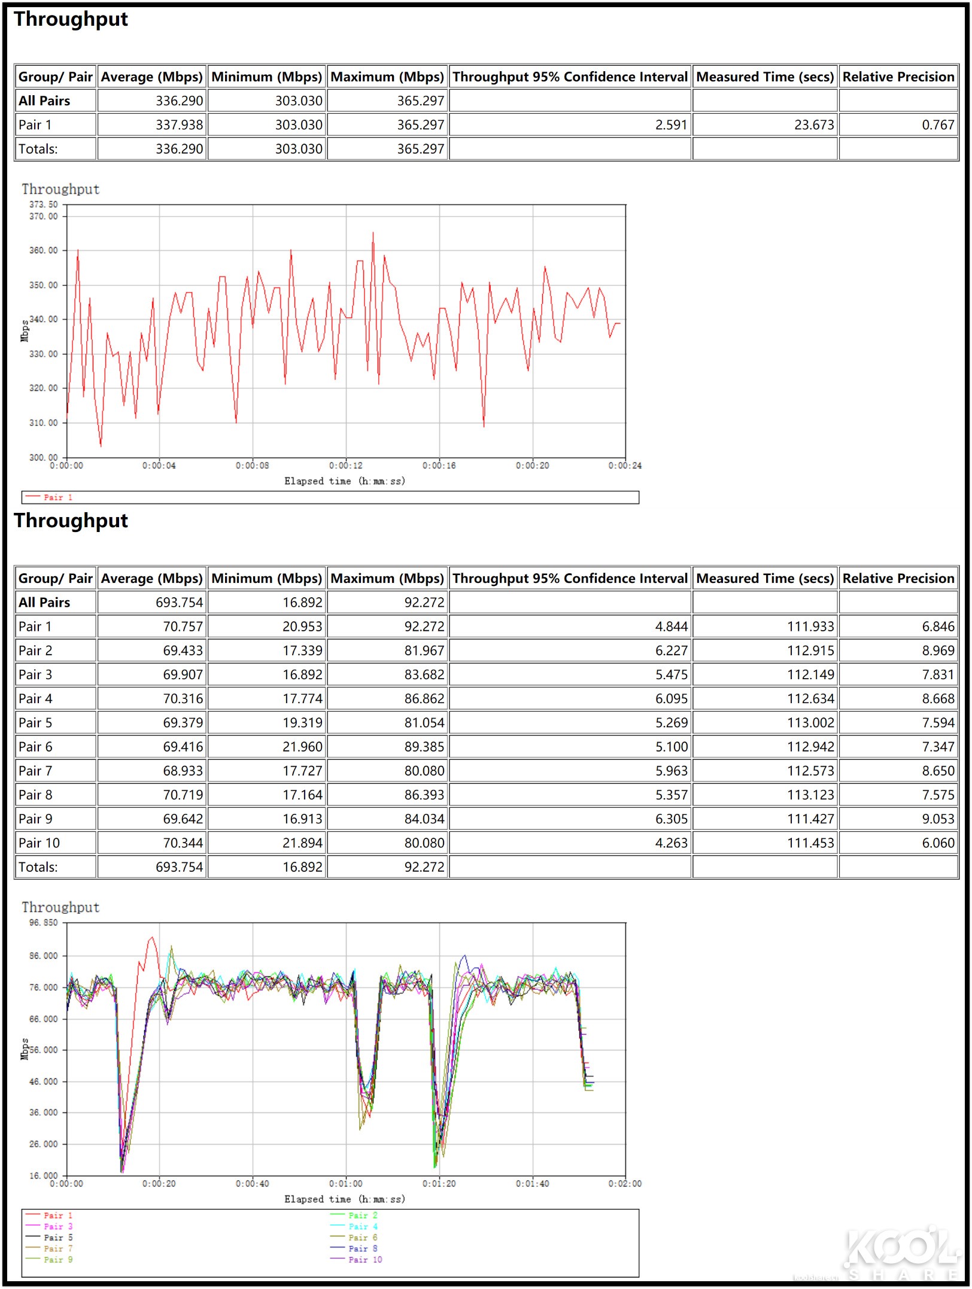Viewport: 972px width, 1289px height.
Task: Click the Throughput 95% Confidence Interval header
Action: coord(570,579)
